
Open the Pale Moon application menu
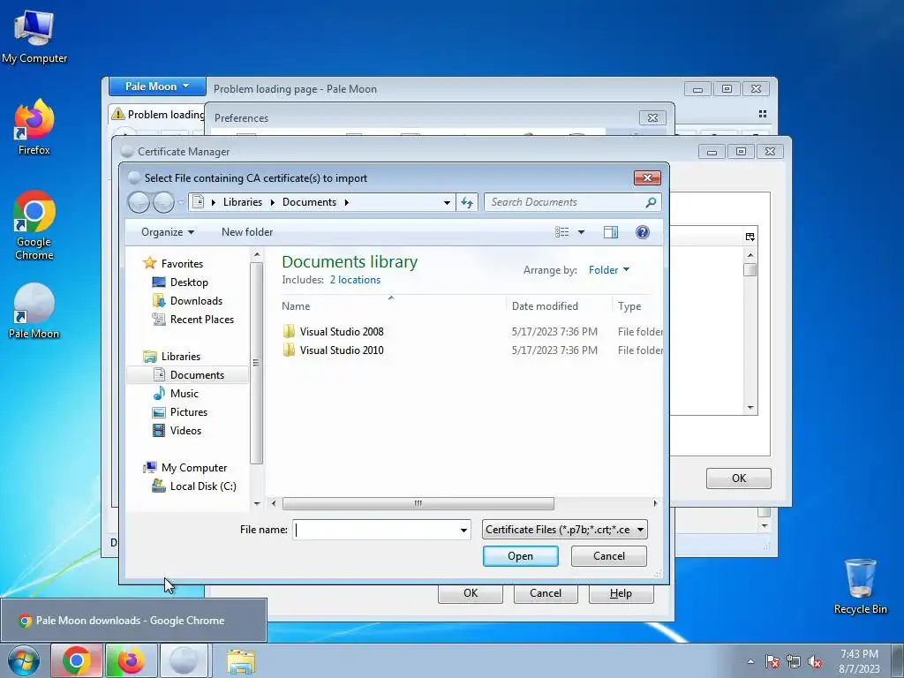pyautogui.click(x=157, y=86)
